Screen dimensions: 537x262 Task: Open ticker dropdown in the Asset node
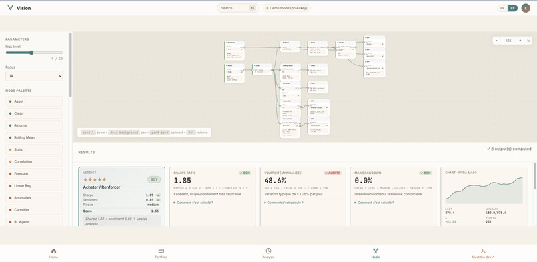pyautogui.click(x=235, y=72)
